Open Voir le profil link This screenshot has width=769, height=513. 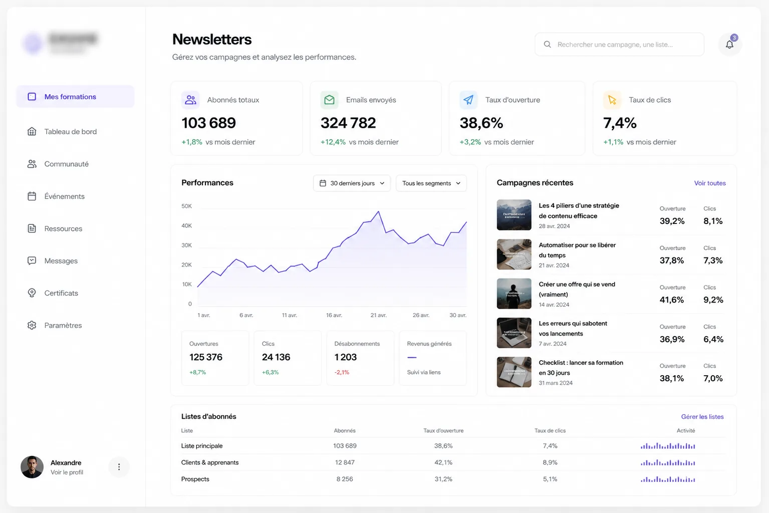67,472
